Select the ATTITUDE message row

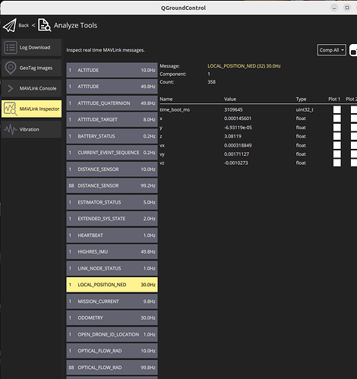[x=112, y=87]
